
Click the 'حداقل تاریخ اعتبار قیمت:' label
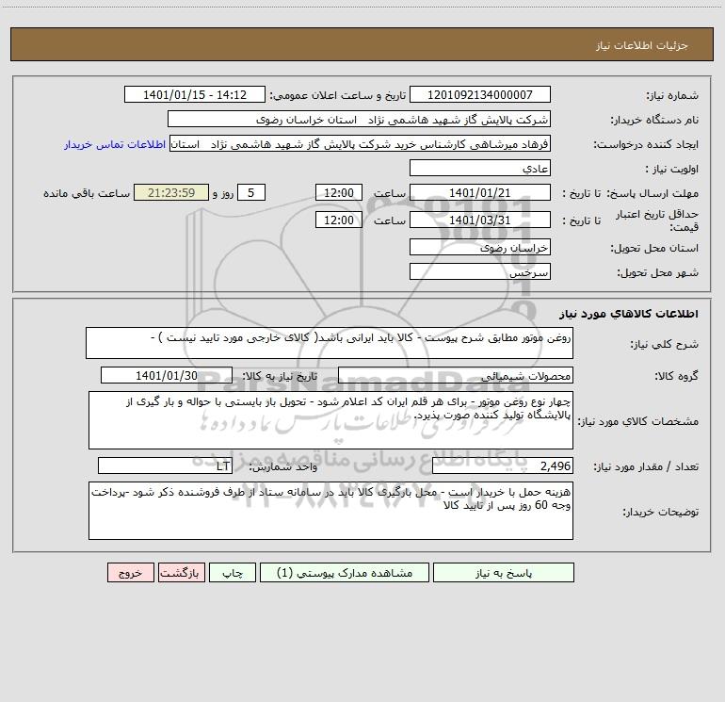coord(657,220)
